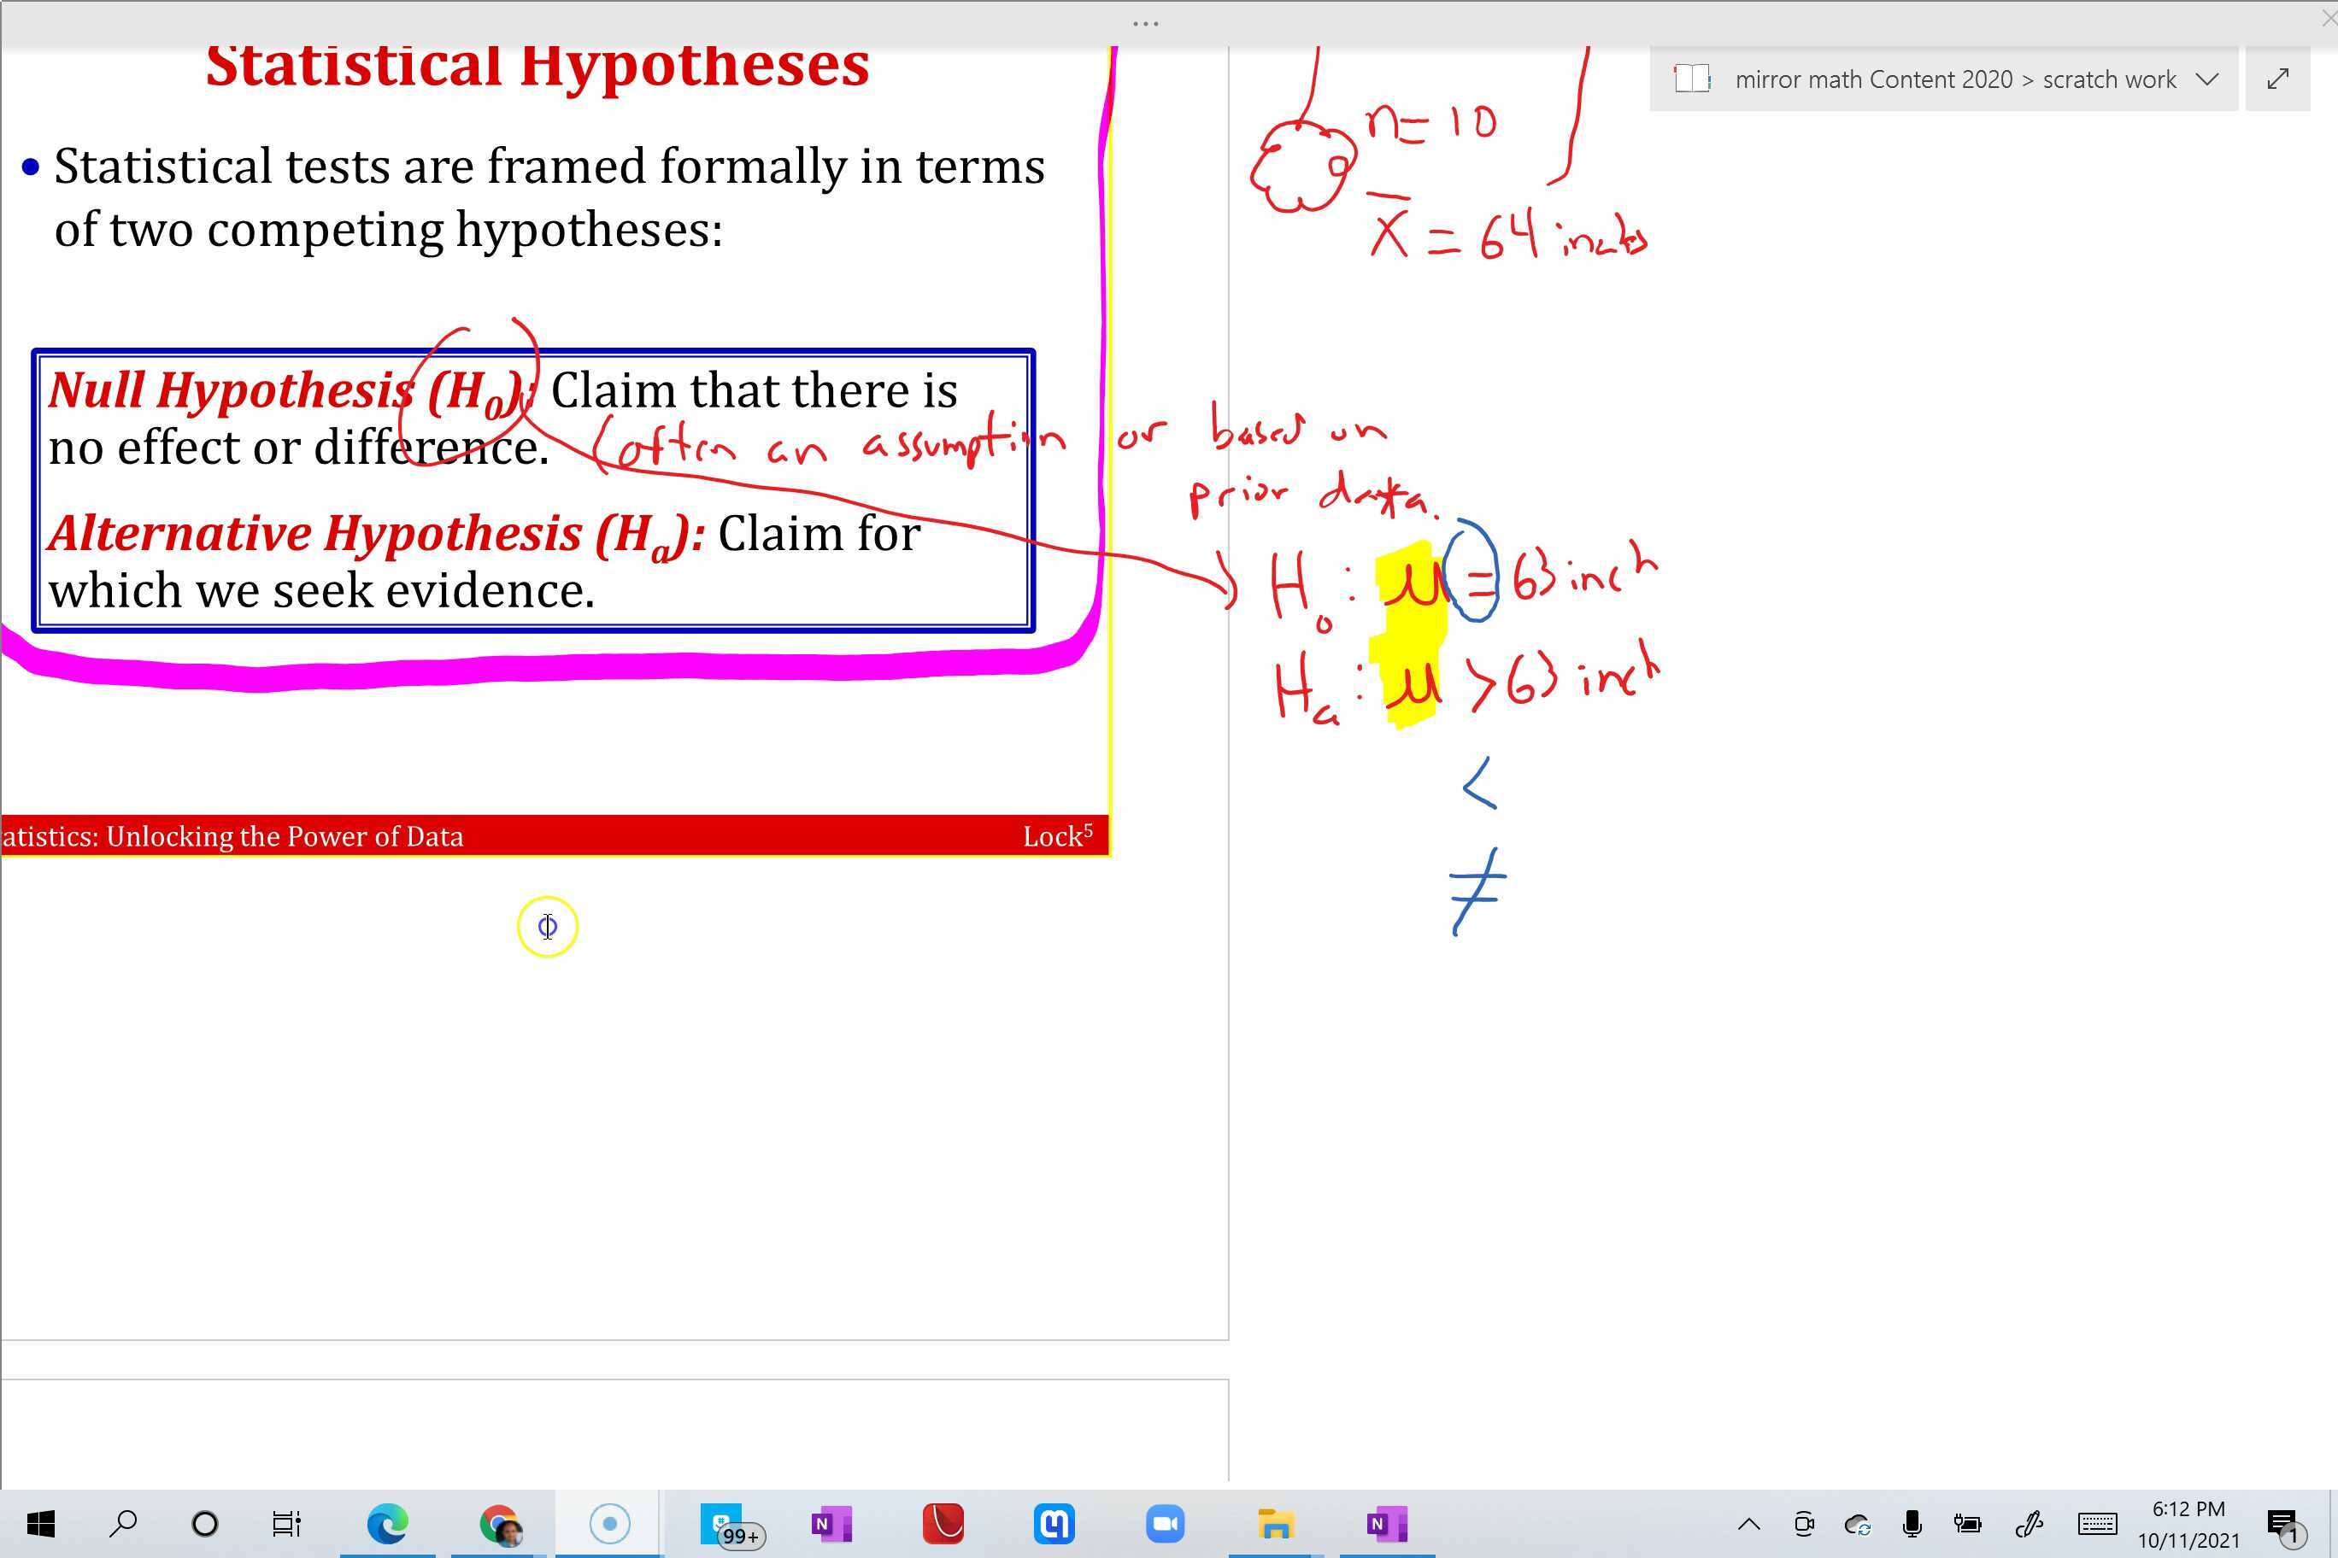Open the ellipsis menu at the top
This screenshot has height=1558, width=2338.
pyautogui.click(x=1145, y=22)
